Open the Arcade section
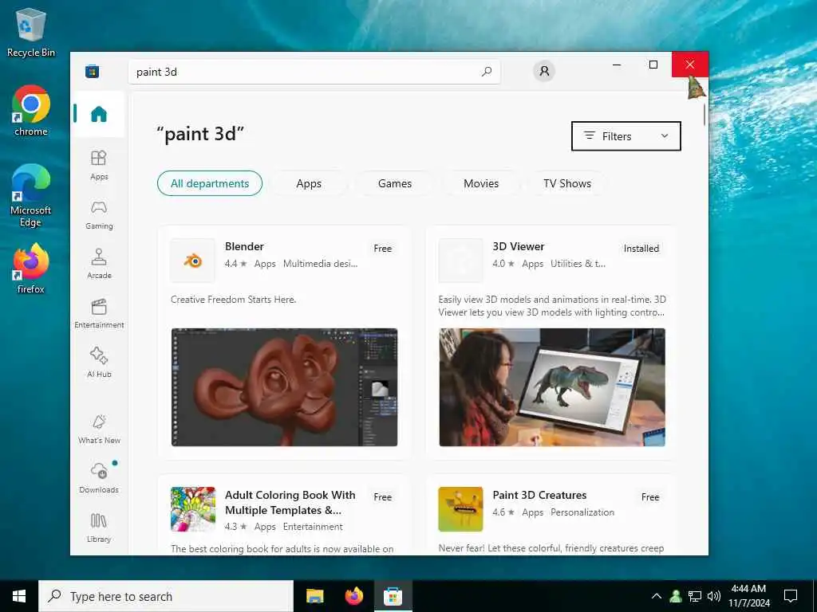The width and height of the screenshot is (817, 612). pyautogui.click(x=98, y=264)
